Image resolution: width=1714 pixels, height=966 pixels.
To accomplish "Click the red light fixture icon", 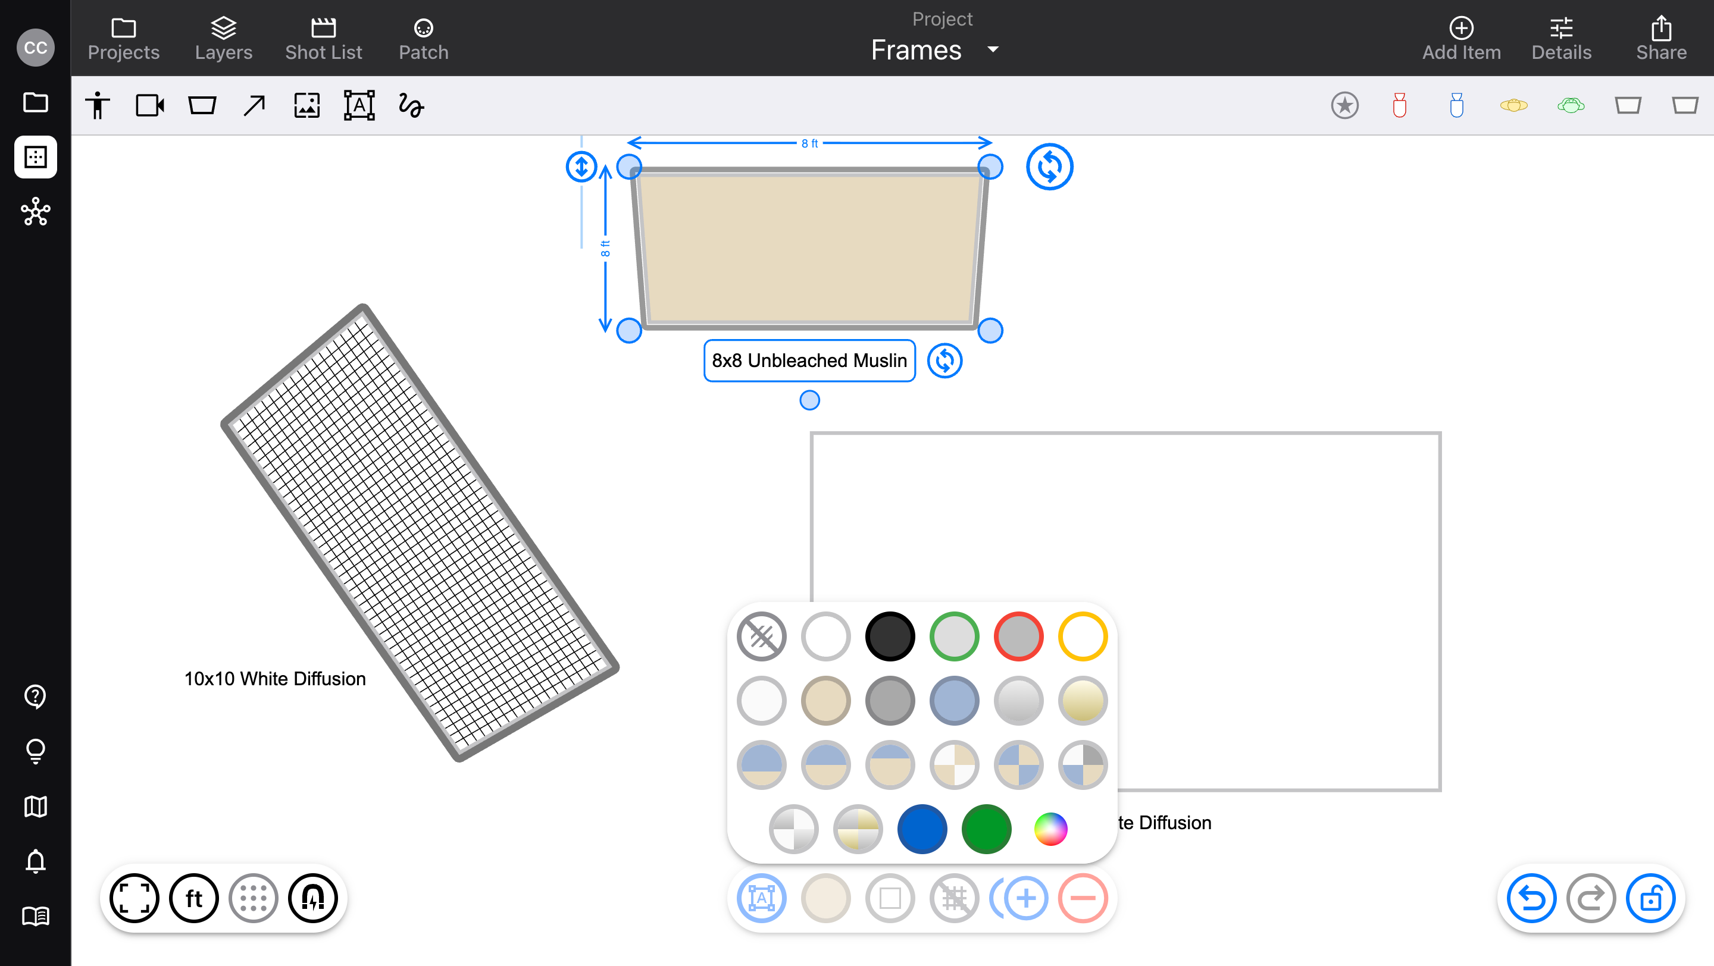I will 1399,106.
